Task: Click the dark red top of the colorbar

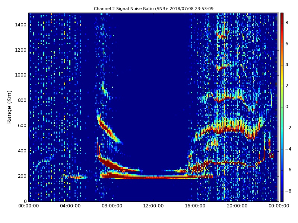Action: click(282, 16)
